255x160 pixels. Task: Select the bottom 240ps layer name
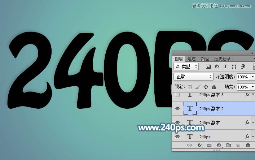205,137
